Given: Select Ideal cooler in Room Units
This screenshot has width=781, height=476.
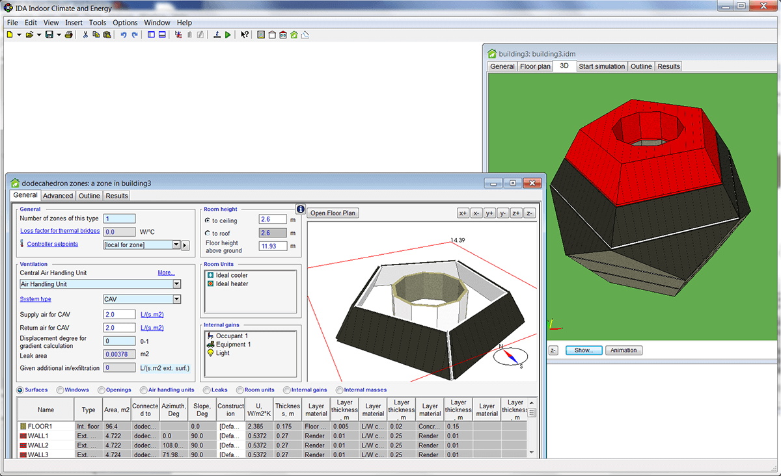Looking at the screenshot, I should [x=231, y=276].
